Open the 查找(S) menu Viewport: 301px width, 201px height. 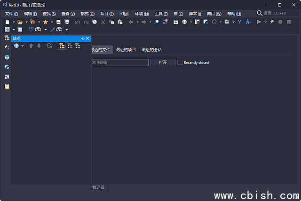click(x=49, y=14)
